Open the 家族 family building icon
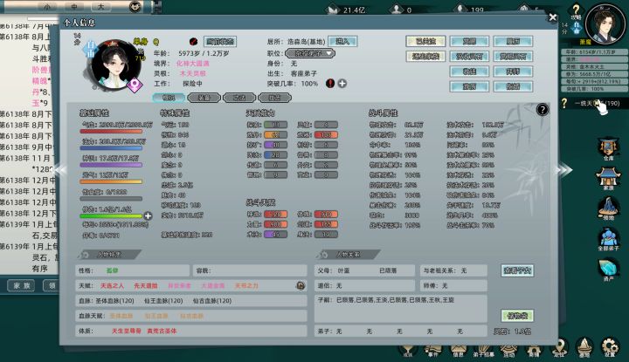Viewport: 629px width, 362px height. pos(609,179)
